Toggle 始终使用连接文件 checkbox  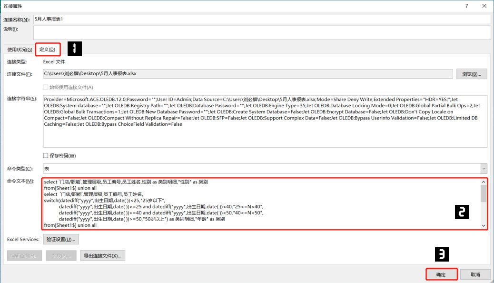pos(46,87)
